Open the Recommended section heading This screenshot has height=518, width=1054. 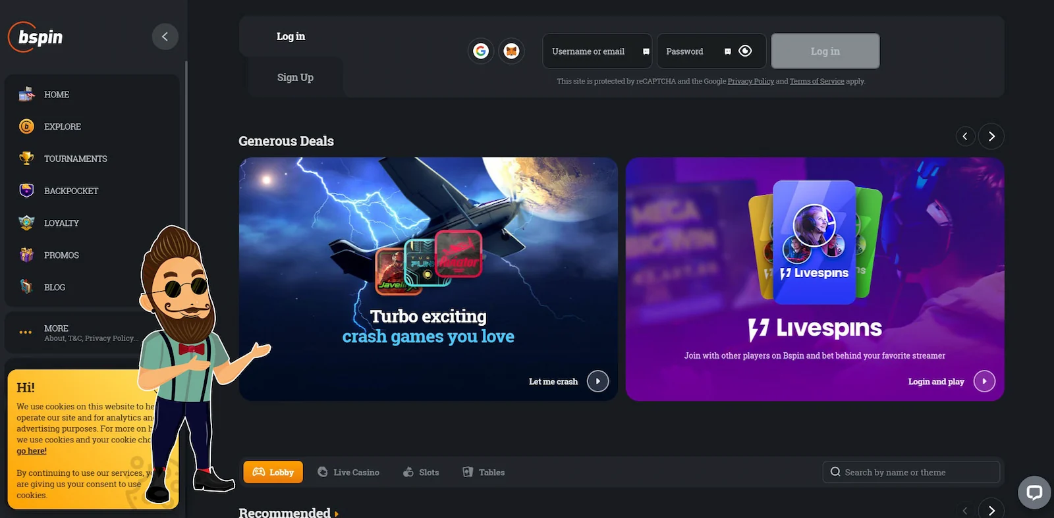285,512
